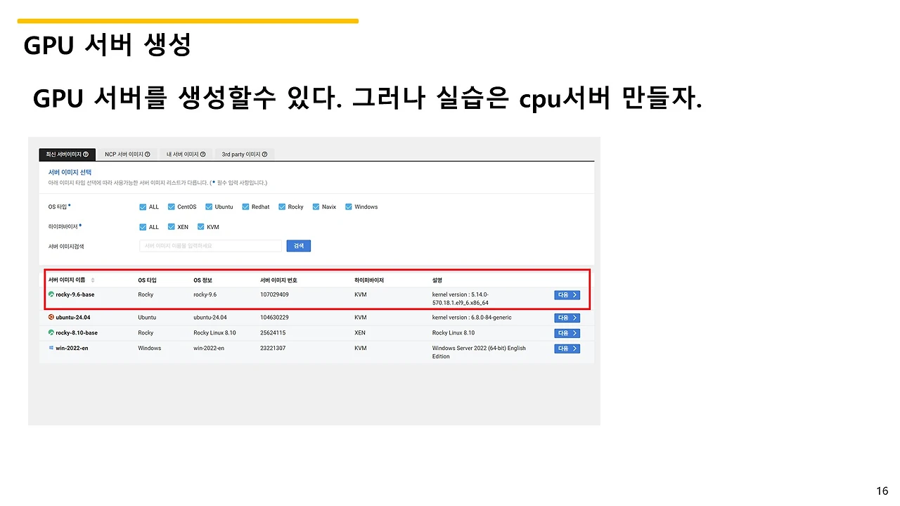The height and width of the screenshot is (506, 900).
Task: Click the Rocky logo icon beside rocky-8.10-base
Action: point(52,331)
